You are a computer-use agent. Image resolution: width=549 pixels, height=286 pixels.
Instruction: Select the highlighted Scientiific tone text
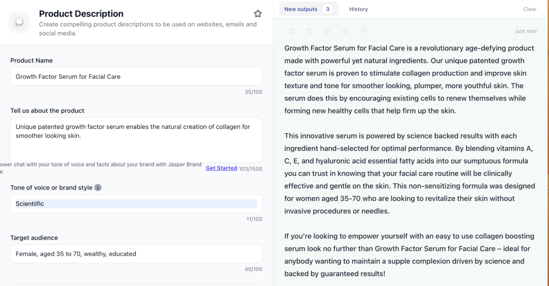pyautogui.click(x=30, y=204)
